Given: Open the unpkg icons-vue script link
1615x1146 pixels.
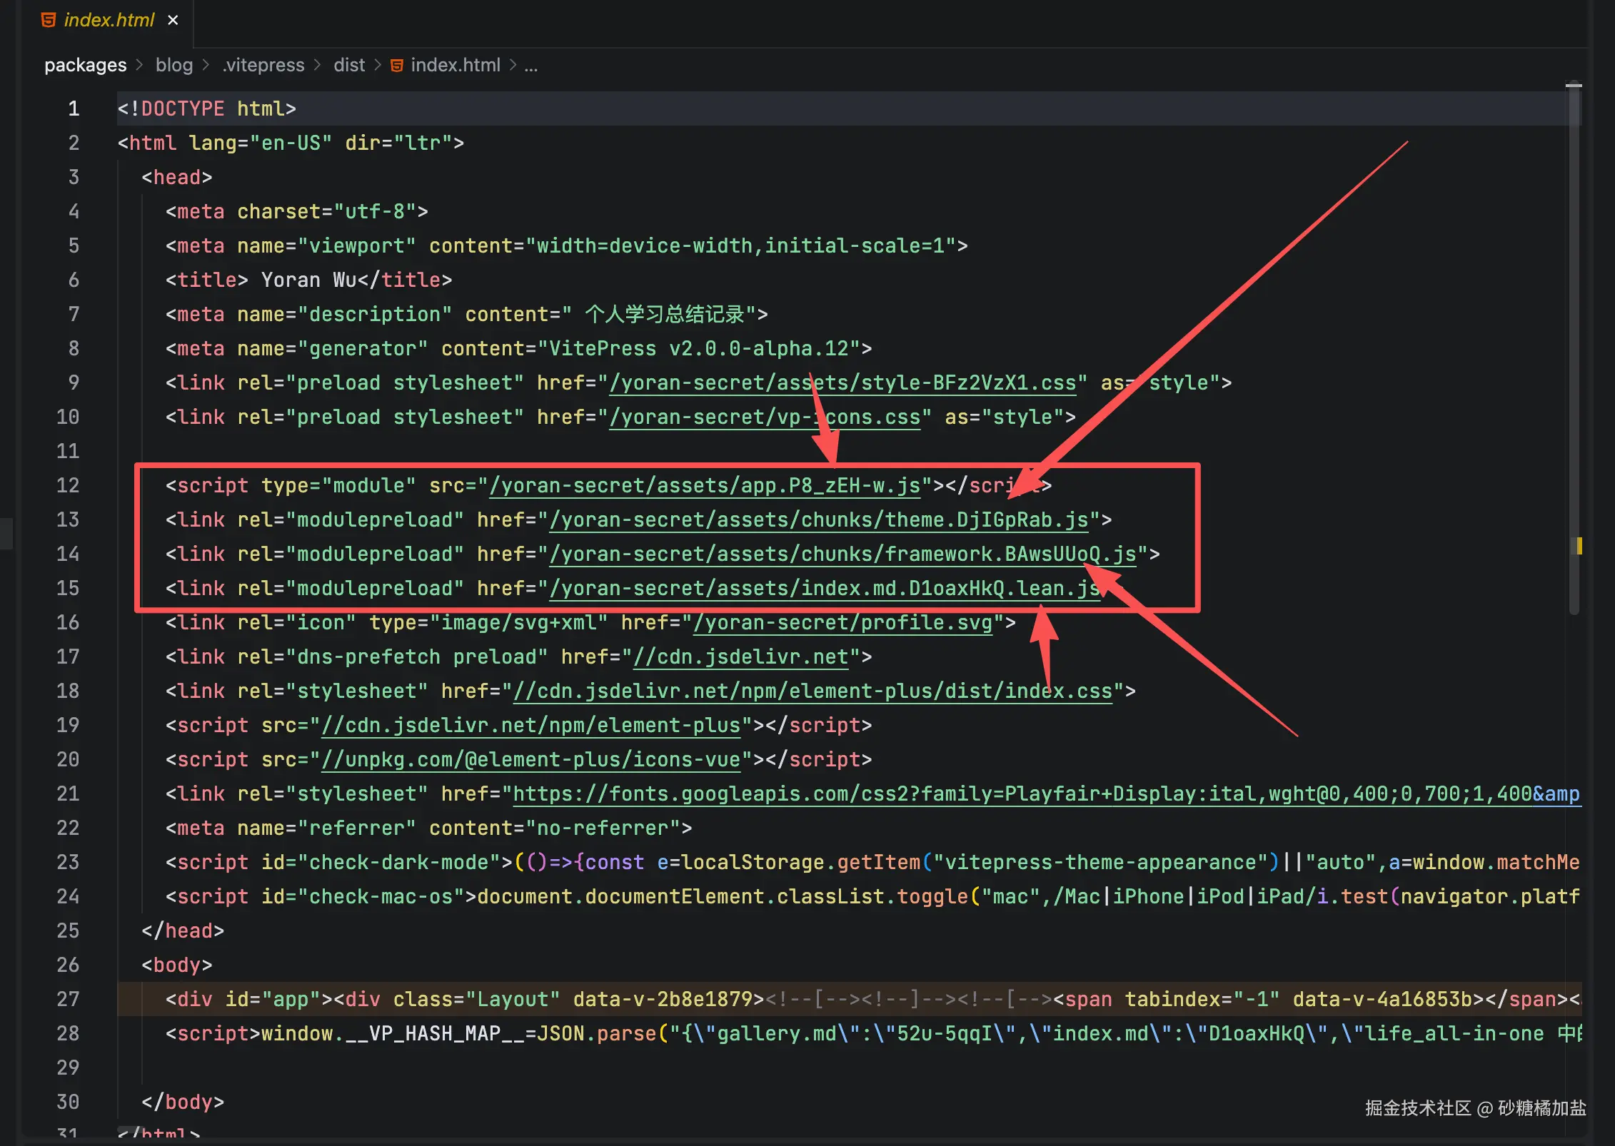Looking at the screenshot, I should click(x=530, y=760).
